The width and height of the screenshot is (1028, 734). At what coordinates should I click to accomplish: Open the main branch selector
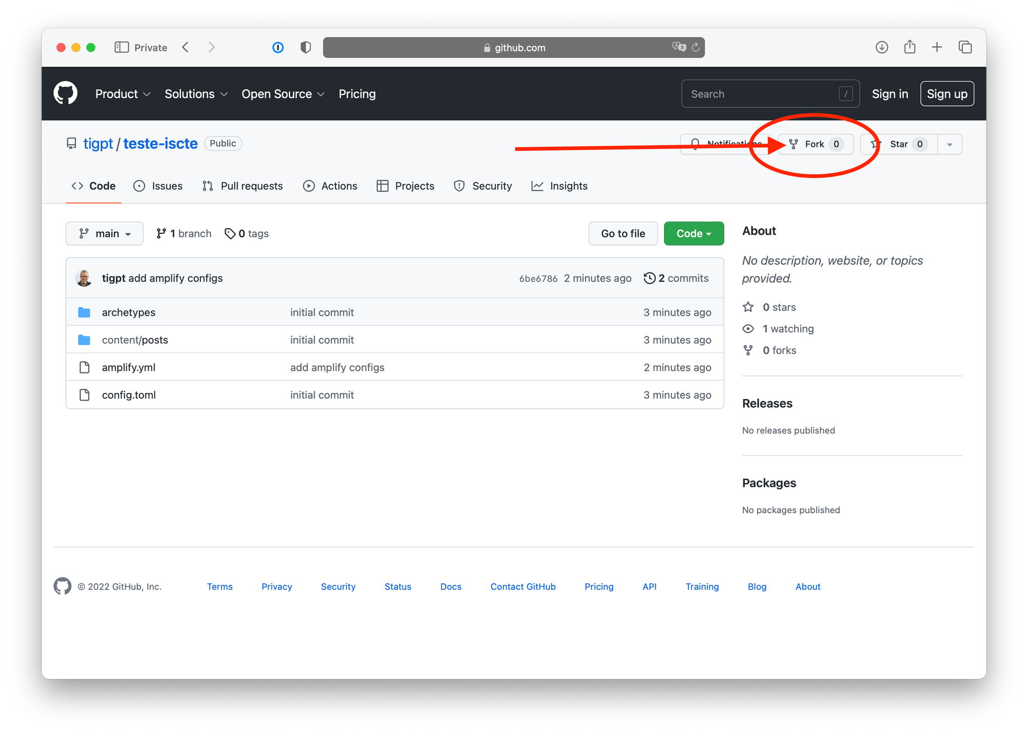click(x=104, y=234)
